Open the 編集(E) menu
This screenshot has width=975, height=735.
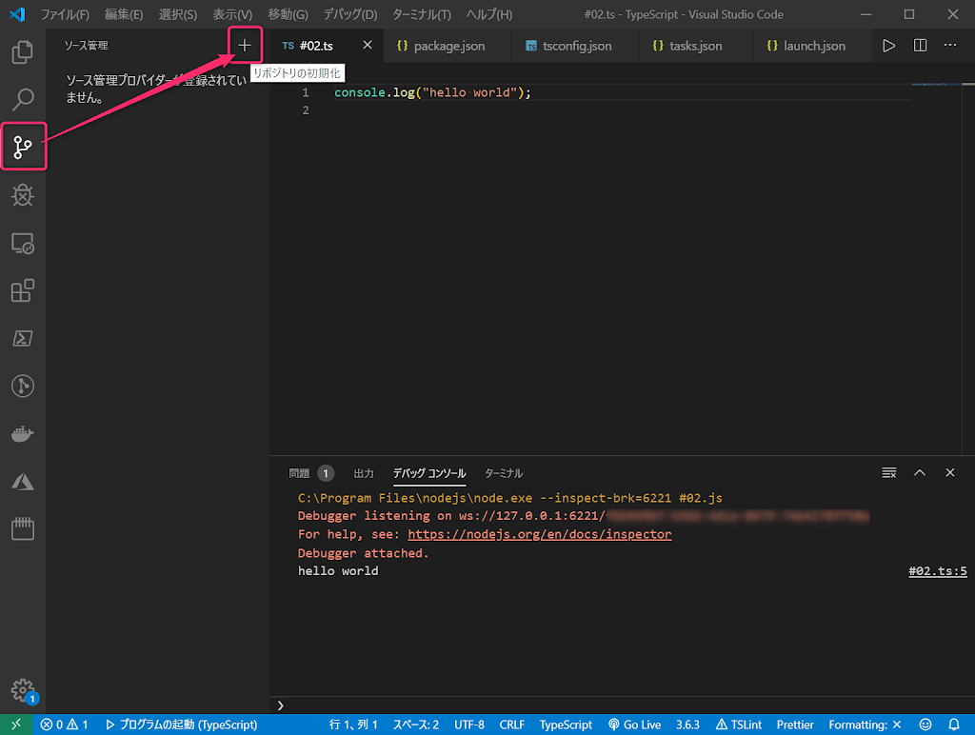click(x=124, y=14)
